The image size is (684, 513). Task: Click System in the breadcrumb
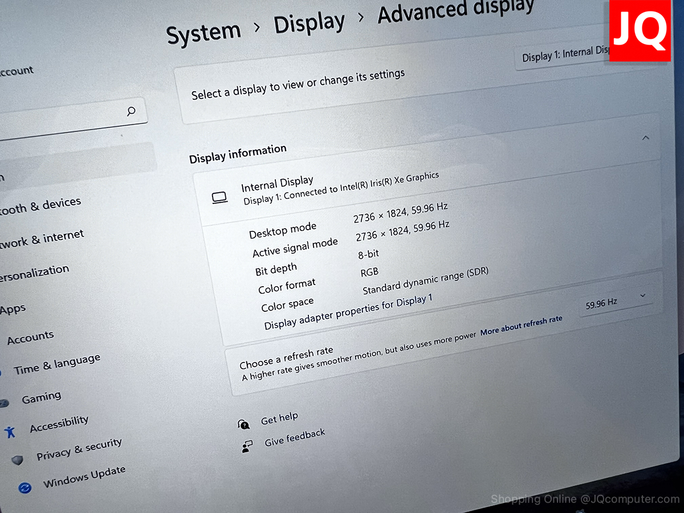click(x=203, y=34)
